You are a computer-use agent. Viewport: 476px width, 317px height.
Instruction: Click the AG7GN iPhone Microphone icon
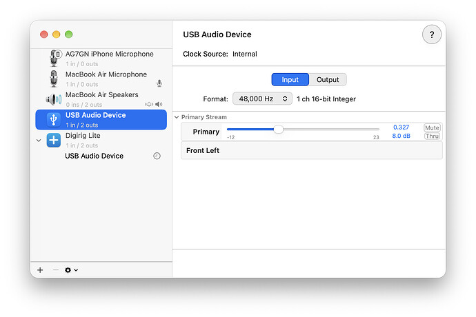tap(55, 58)
